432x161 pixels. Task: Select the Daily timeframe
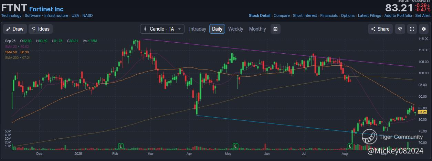pos(217,29)
